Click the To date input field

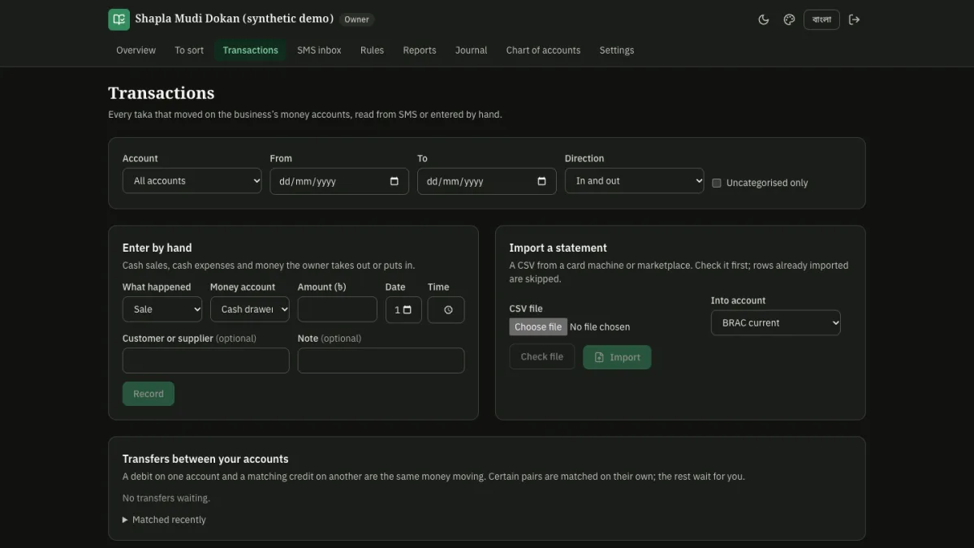487,181
